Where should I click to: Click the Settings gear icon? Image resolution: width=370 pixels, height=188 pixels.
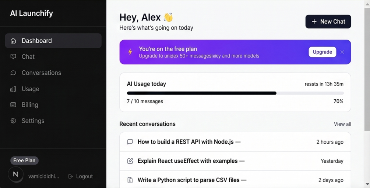[x=13, y=121]
